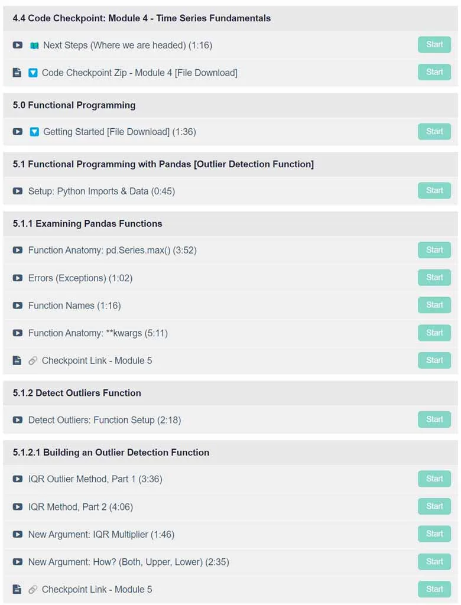
Task: Open the IQR Method, Part 2 lecture
Action: coord(80,507)
